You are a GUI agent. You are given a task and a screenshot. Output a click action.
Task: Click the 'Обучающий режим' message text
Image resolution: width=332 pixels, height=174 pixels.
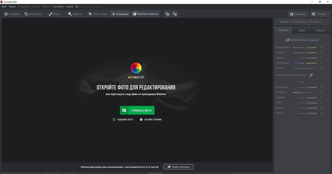point(120,167)
